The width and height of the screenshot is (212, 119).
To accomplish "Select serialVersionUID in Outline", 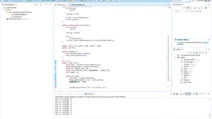I will (189, 59).
